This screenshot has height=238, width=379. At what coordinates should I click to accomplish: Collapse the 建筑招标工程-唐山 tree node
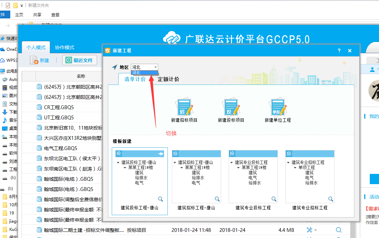point(175,163)
